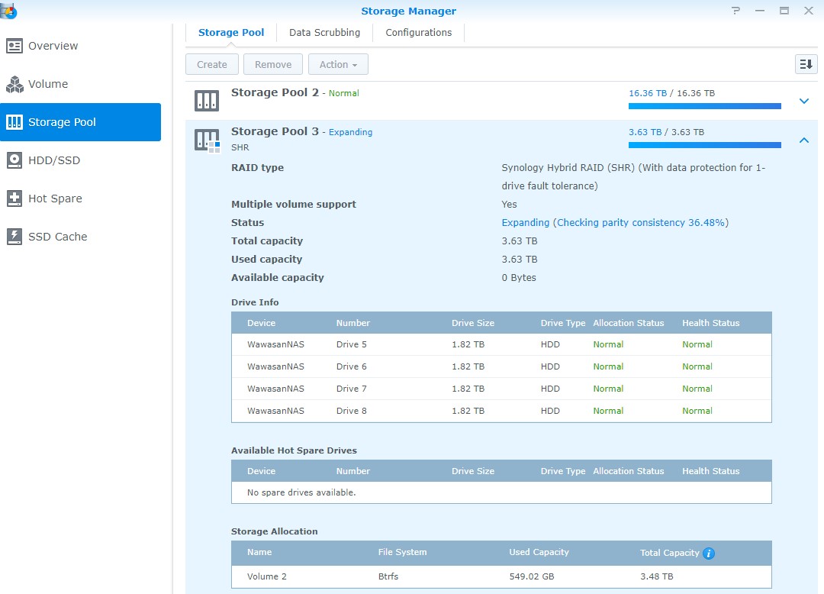Open the Overview section icon

point(14,46)
